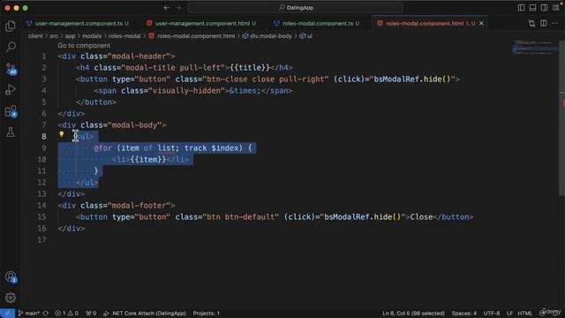Switch branch via main* status item

coord(29,314)
